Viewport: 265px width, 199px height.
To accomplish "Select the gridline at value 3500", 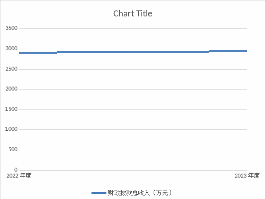I will click(x=133, y=28).
